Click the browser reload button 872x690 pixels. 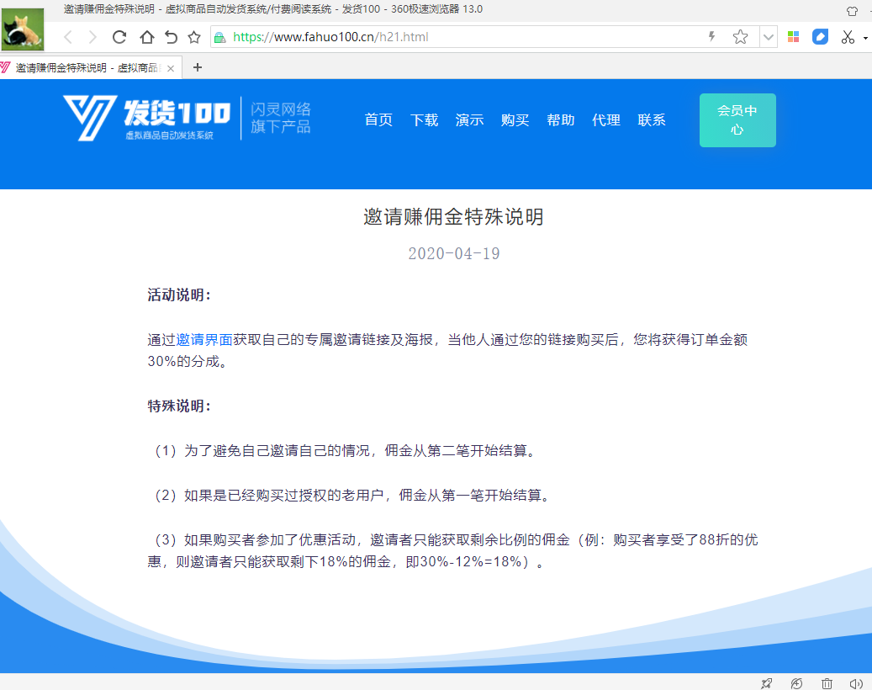(x=119, y=37)
